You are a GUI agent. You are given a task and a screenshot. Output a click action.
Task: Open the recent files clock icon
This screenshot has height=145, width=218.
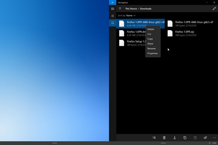tap(113, 16)
